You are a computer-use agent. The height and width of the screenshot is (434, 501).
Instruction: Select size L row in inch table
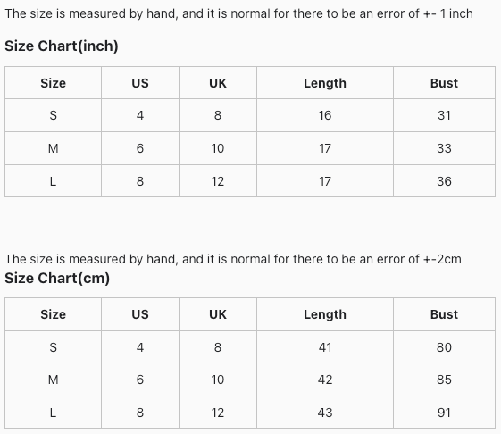[250, 181]
